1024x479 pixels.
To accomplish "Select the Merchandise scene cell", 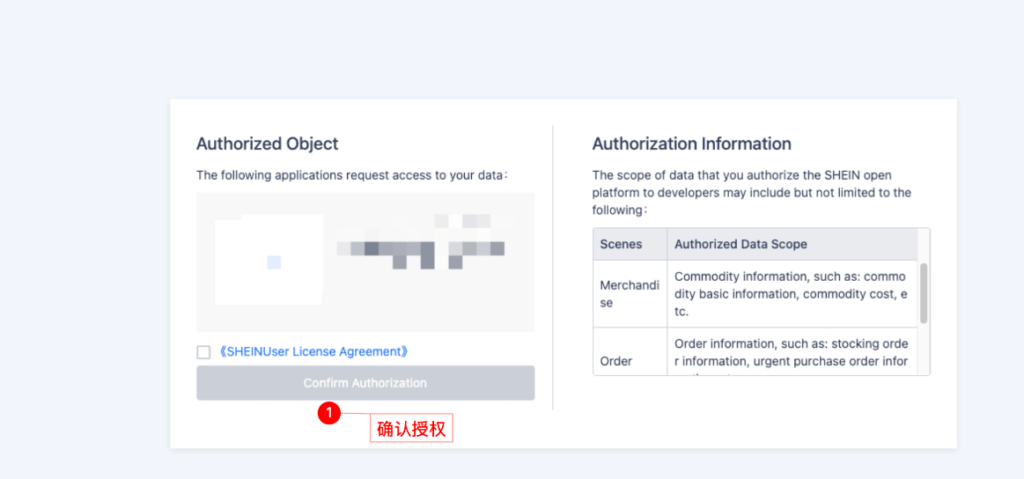I will (x=629, y=294).
